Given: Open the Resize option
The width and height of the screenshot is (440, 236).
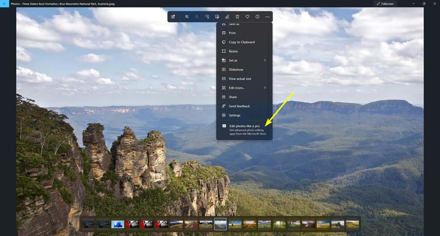Looking at the screenshot, I should (x=244, y=51).
